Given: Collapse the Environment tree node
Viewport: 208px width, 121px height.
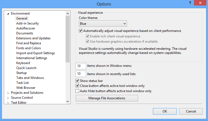Looking at the screenshot, I should click(8, 14).
